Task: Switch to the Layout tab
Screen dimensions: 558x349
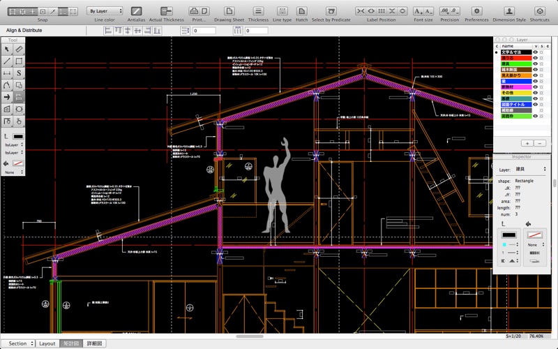Action: pos(47,343)
